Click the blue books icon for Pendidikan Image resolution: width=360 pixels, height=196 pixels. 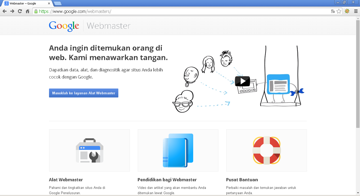[x=178, y=150]
